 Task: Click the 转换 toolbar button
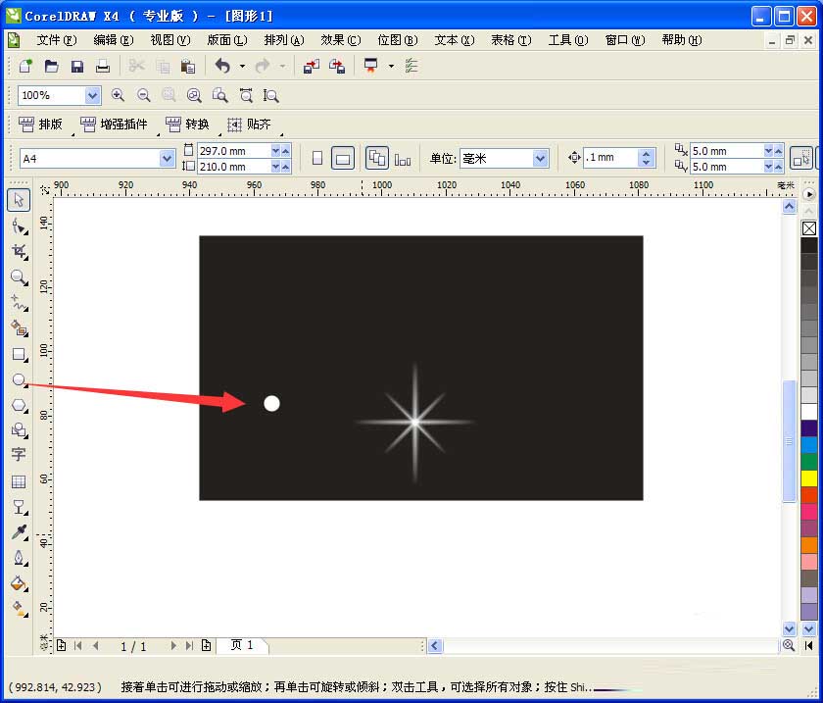tap(186, 125)
